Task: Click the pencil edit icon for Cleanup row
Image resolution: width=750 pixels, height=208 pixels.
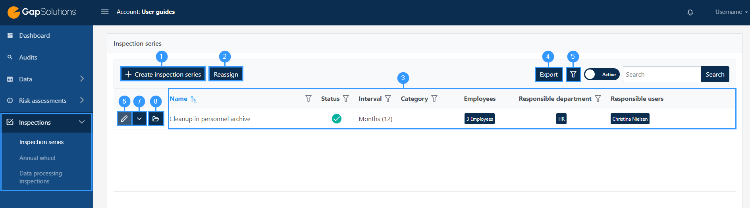Action: [124, 119]
